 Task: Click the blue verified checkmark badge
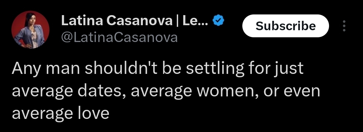pos(218,20)
